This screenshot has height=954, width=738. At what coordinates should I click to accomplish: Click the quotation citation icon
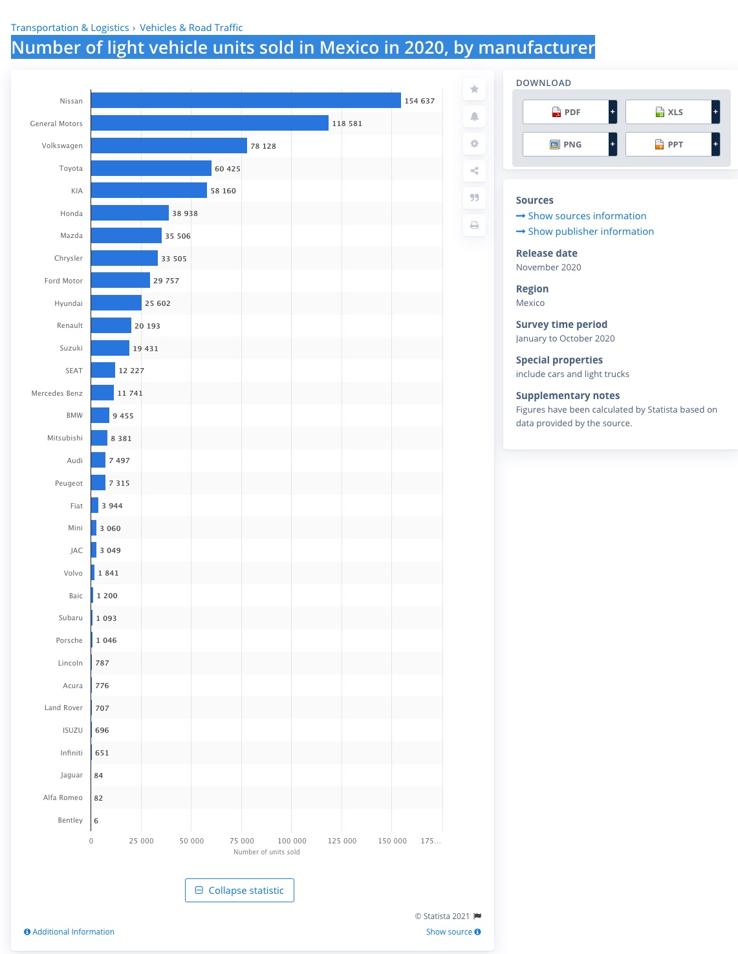pyautogui.click(x=474, y=198)
